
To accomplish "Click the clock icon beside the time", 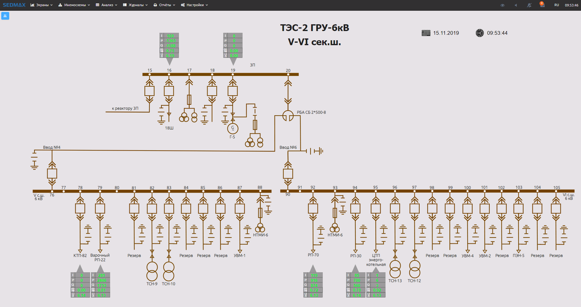I will [480, 33].
